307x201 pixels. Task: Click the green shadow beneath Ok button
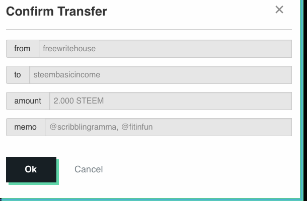[34, 183]
